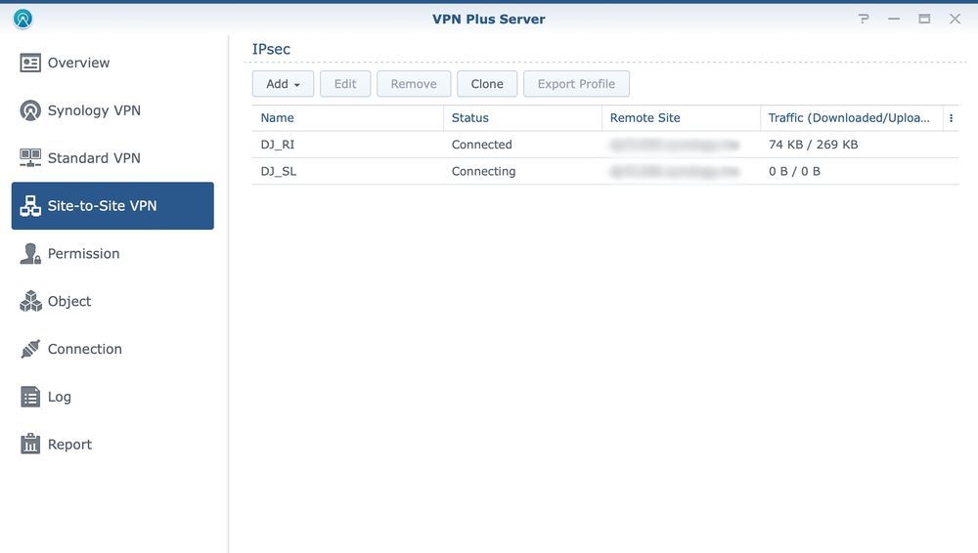Select Site-to-Site VPN in sidebar
Screen dimensions: 978x553
tap(112, 206)
